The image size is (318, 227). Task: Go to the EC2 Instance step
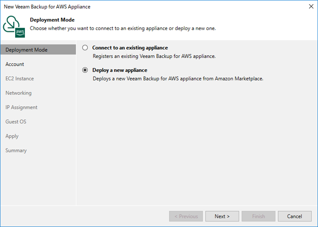click(x=20, y=79)
